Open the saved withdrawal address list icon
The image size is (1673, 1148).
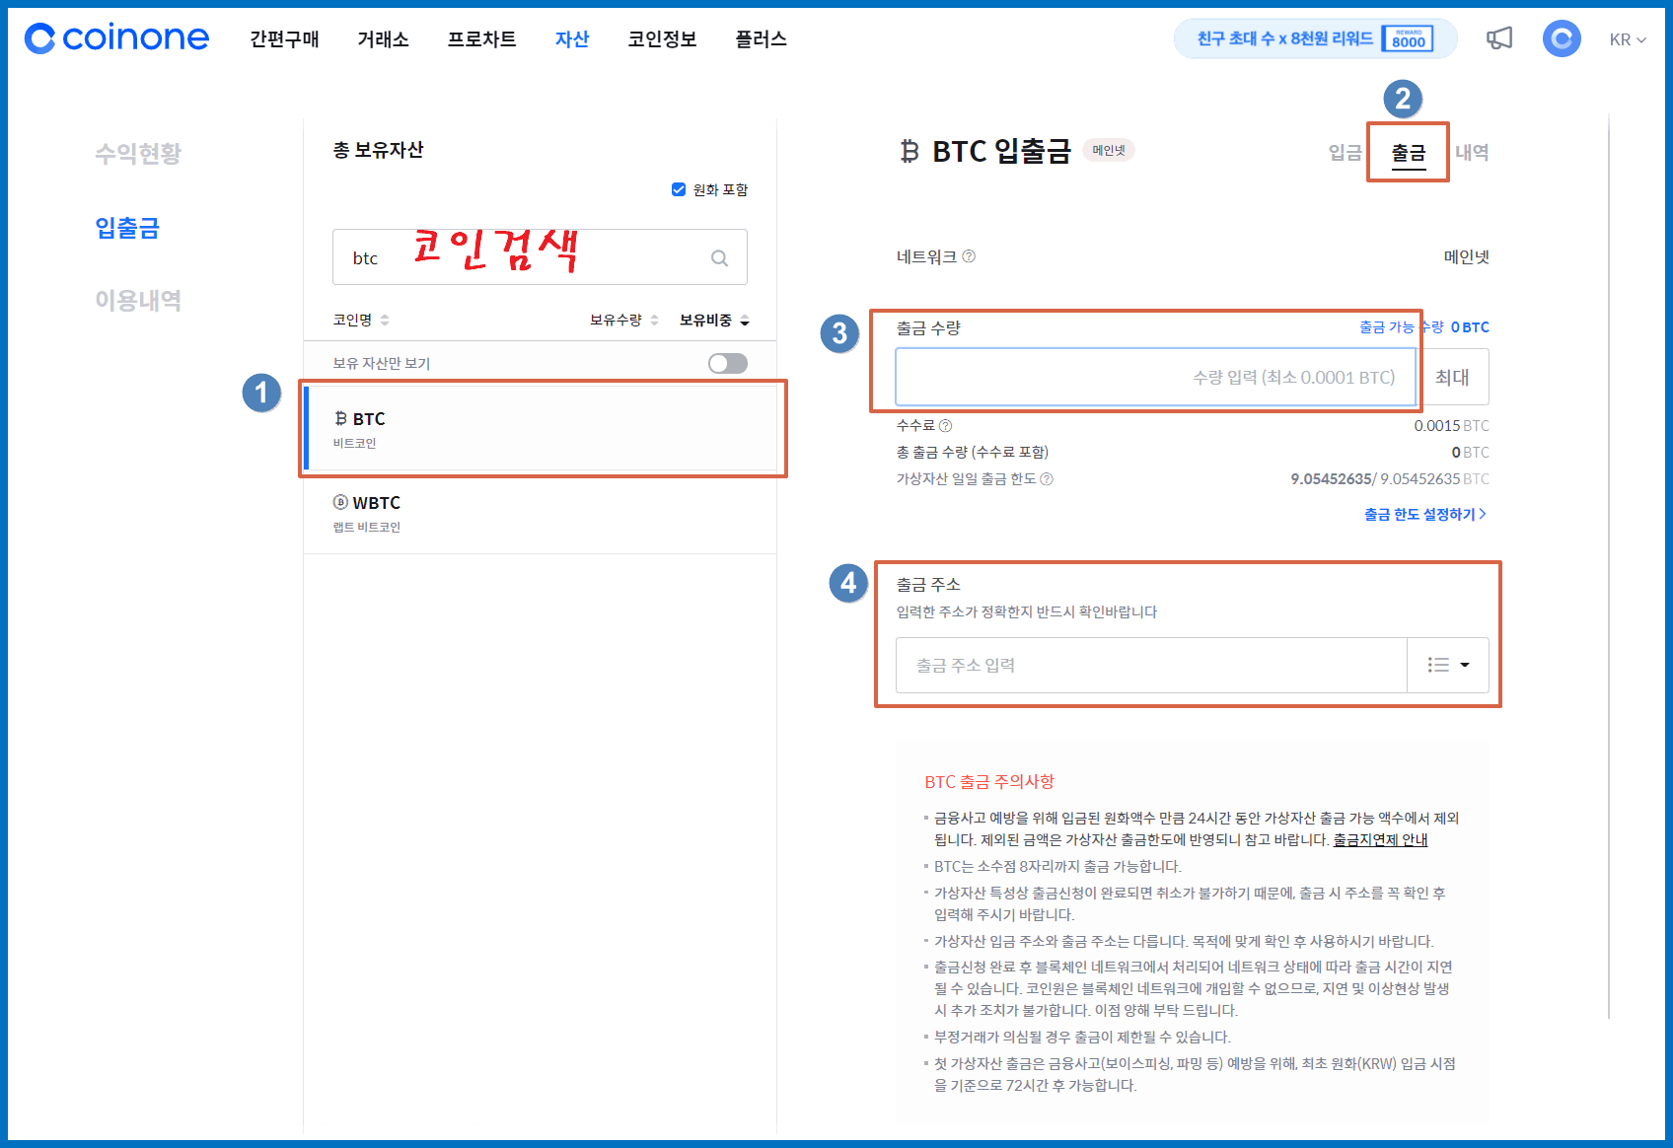pyautogui.click(x=1437, y=665)
